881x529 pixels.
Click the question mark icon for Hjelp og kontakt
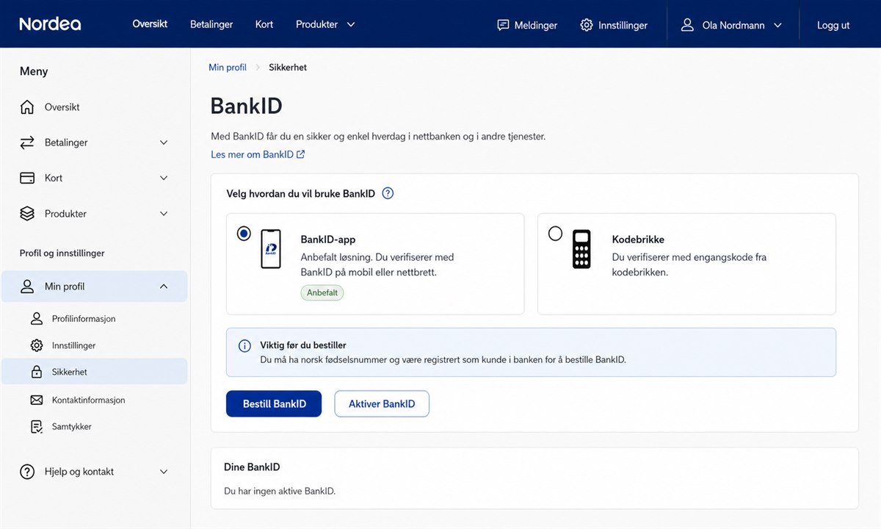27,472
